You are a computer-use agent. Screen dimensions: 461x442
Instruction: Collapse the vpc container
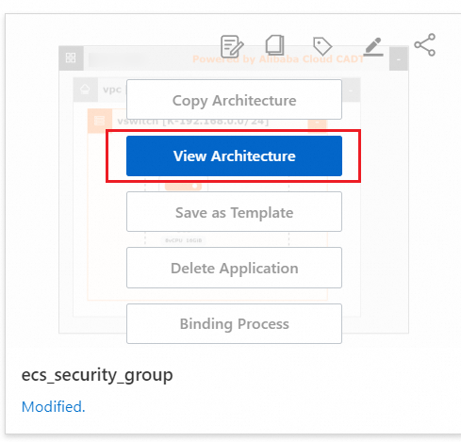click(351, 90)
